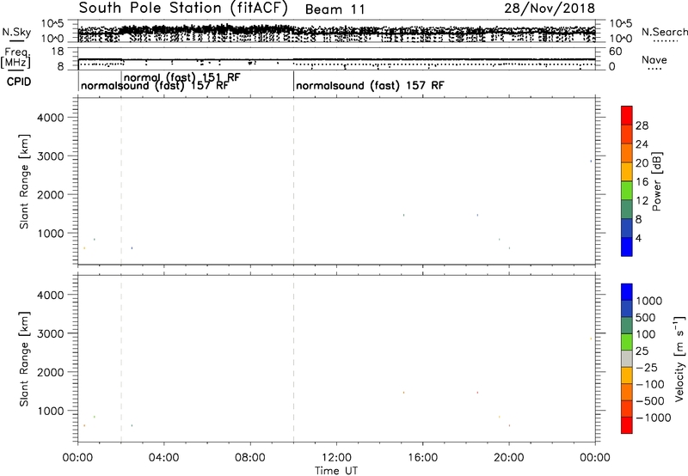This screenshot has width=688, height=476.
Task: Click the CPID row label
Action: coord(19,82)
